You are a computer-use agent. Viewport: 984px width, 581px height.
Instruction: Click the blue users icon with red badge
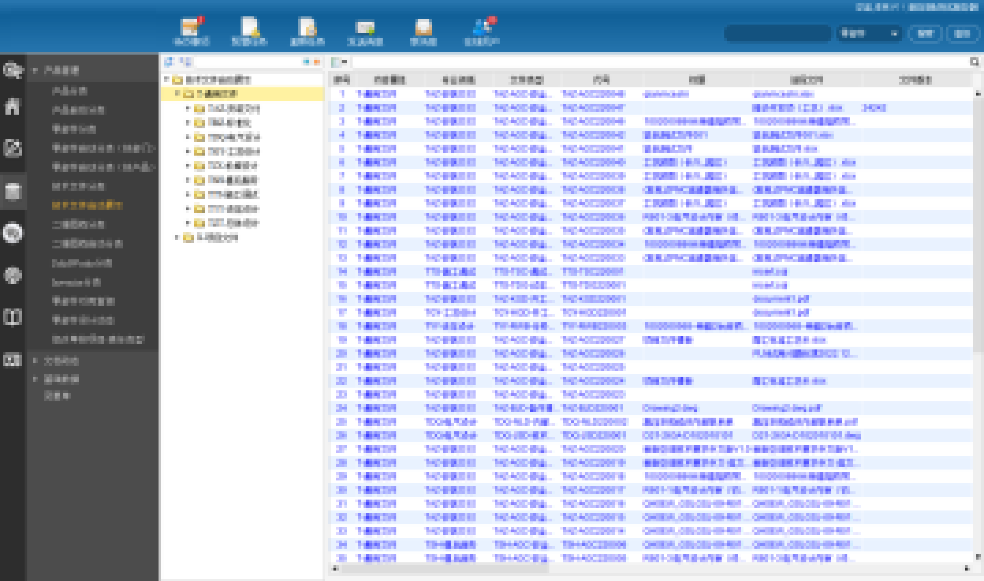pos(482,28)
